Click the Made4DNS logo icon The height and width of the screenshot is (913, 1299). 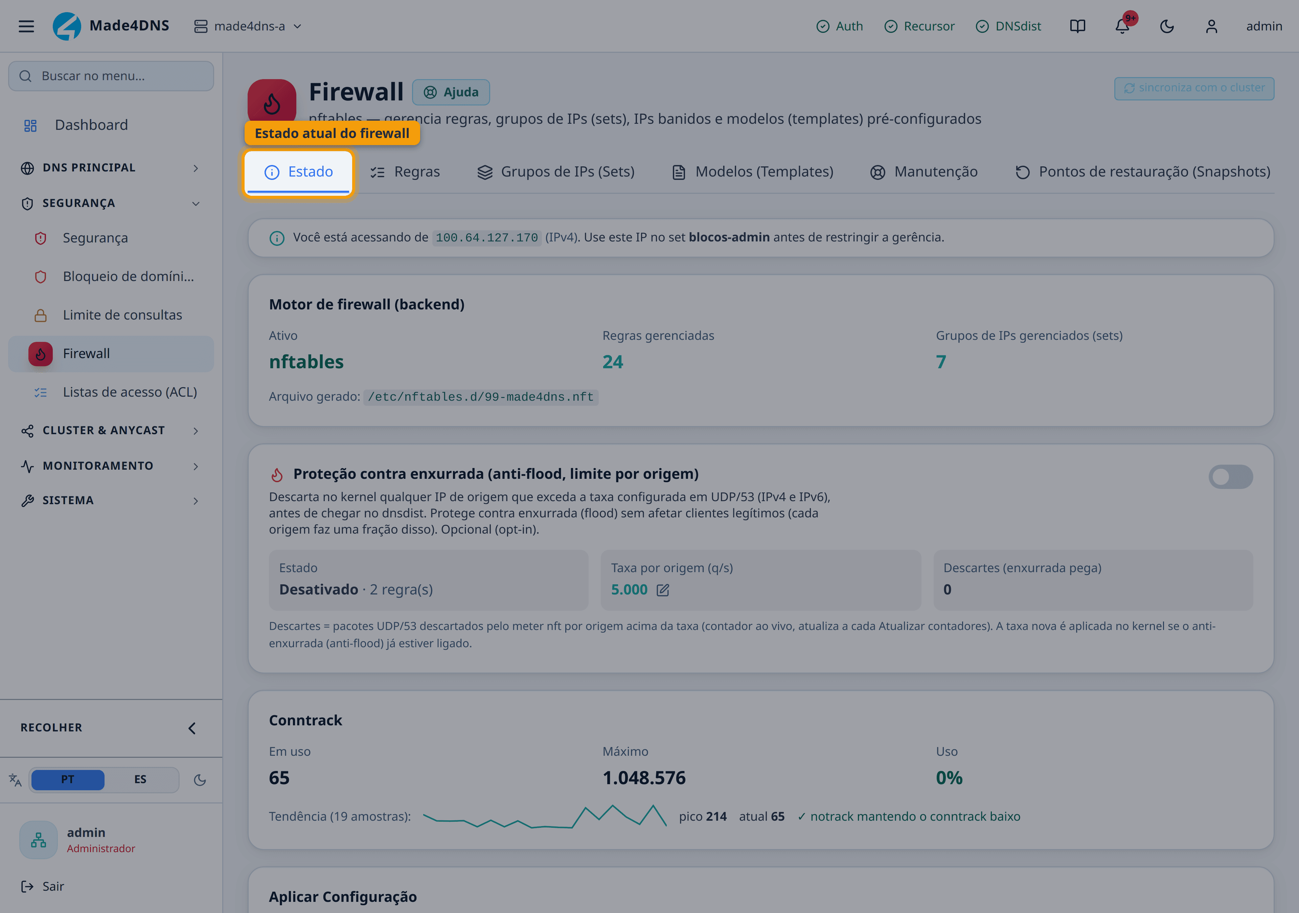[67, 26]
